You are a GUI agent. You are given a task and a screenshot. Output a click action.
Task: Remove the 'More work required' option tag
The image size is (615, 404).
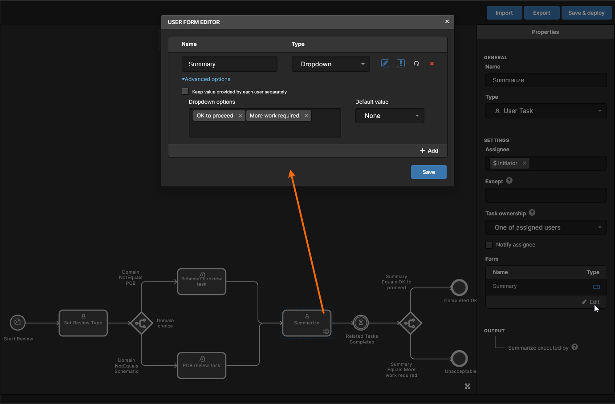click(x=306, y=116)
